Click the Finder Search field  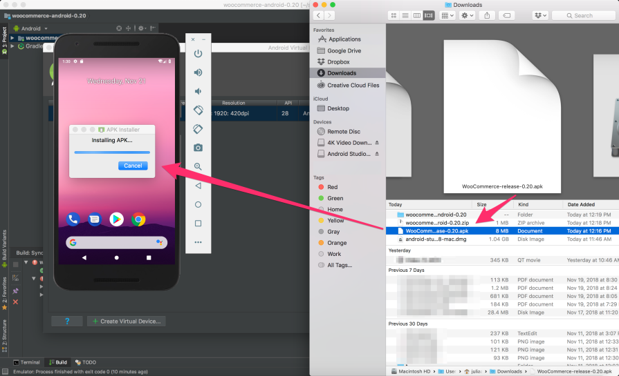pyautogui.click(x=584, y=15)
